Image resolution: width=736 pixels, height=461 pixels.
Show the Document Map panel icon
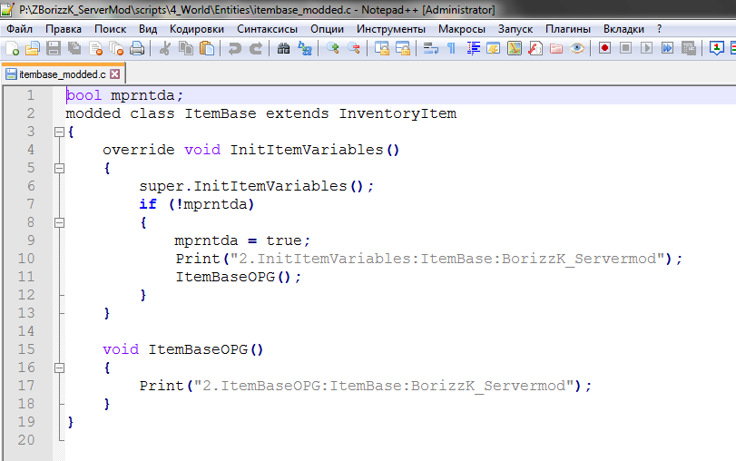pyautogui.click(x=515, y=48)
